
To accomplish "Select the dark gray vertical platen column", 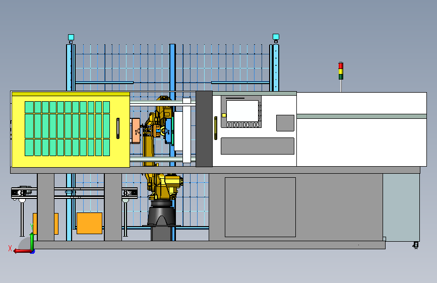I will pyautogui.click(x=204, y=129).
